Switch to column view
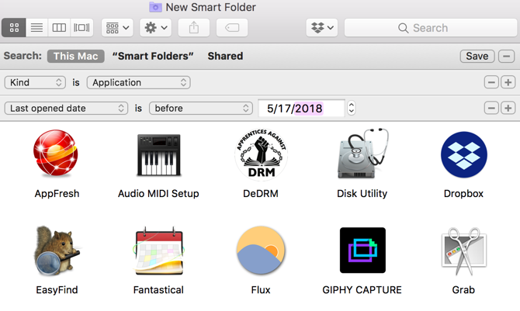520x311 pixels. (x=59, y=27)
